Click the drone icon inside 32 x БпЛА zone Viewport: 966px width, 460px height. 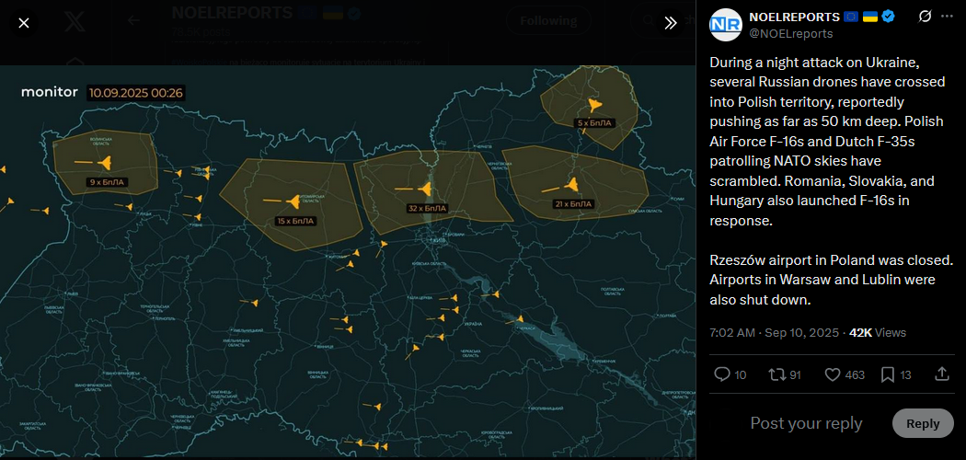(425, 188)
